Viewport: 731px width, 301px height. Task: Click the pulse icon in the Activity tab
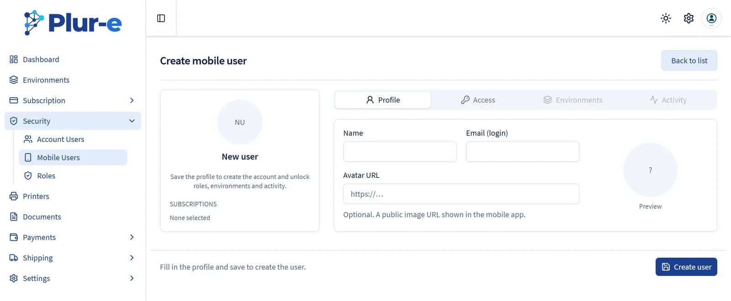[654, 100]
